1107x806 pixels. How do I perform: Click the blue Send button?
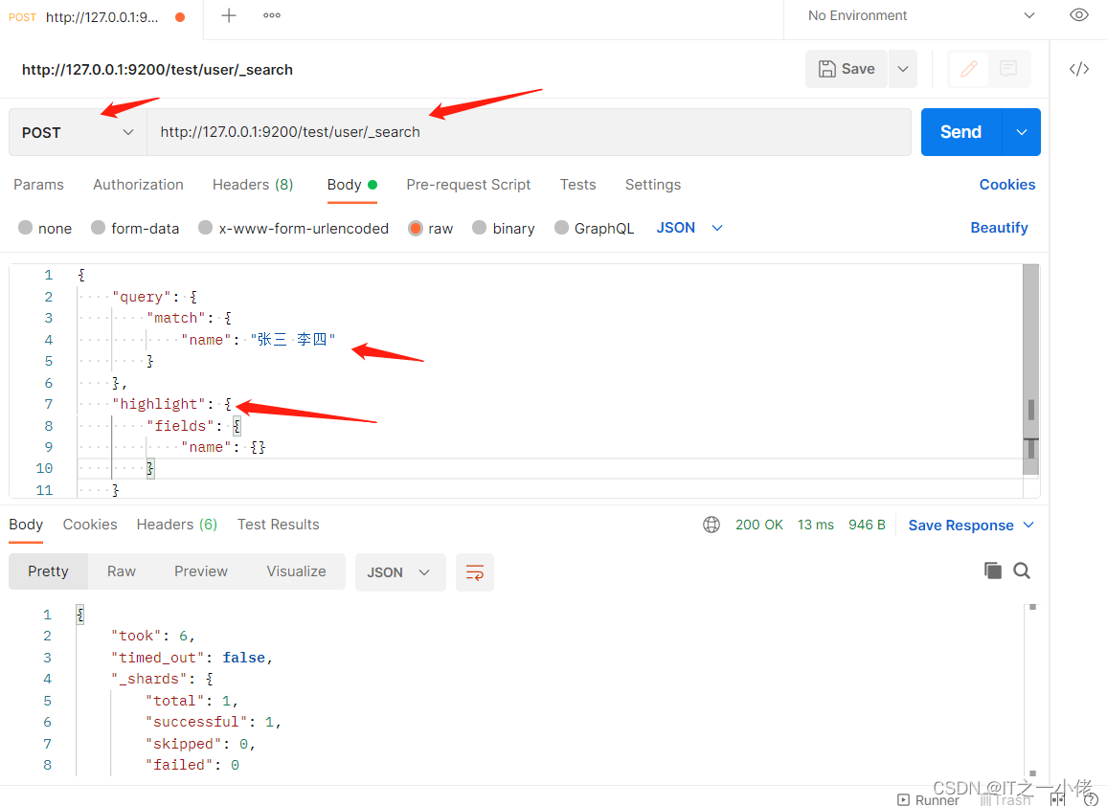(x=960, y=132)
